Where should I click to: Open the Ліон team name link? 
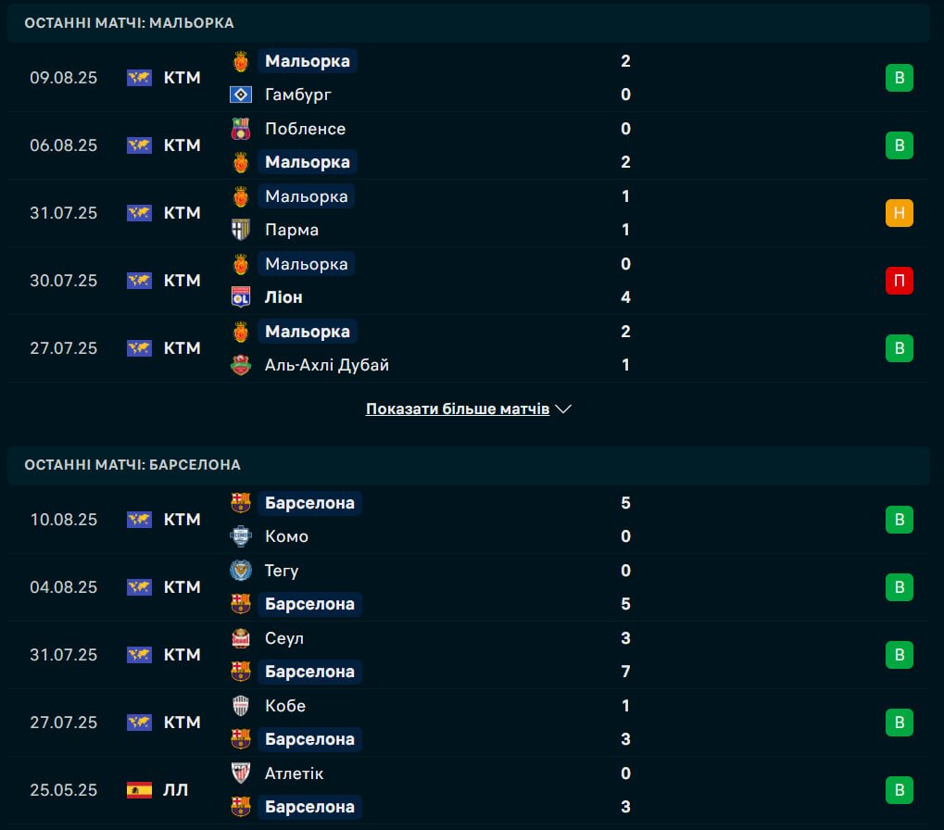[x=283, y=297]
